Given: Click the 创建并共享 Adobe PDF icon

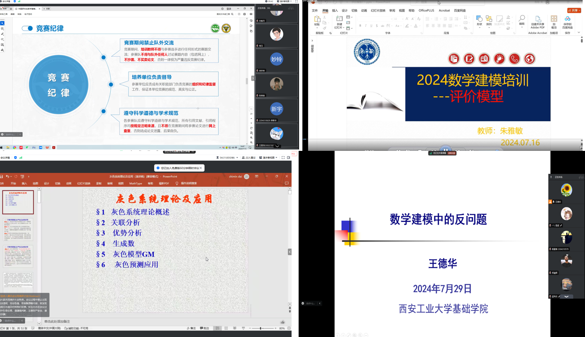Looking at the screenshot, I should [537, 19].
